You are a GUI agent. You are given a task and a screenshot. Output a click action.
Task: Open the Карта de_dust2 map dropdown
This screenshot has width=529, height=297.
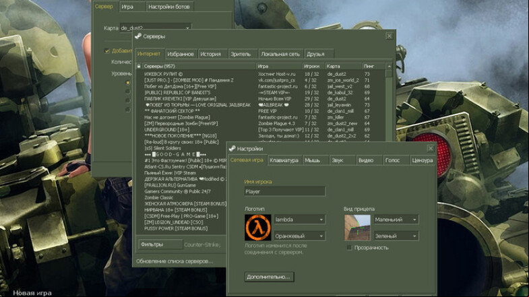(x=156, y=28)
